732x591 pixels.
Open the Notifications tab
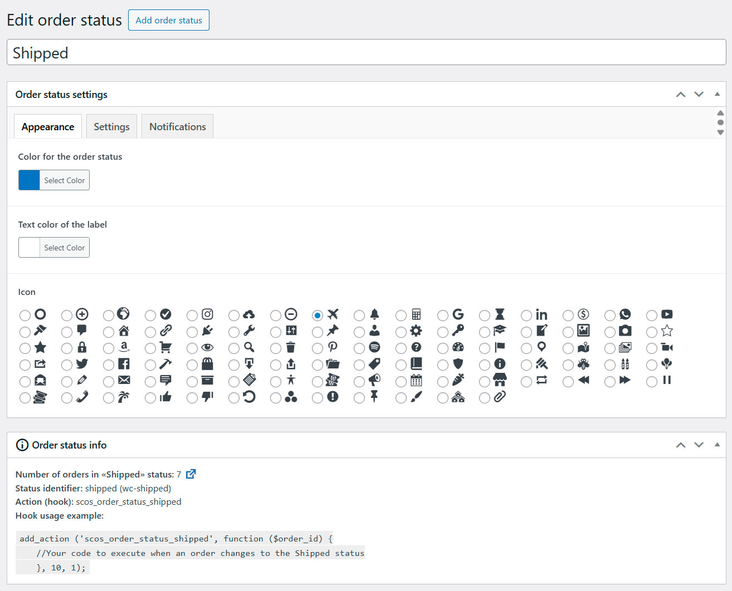[x=177, y=126]
